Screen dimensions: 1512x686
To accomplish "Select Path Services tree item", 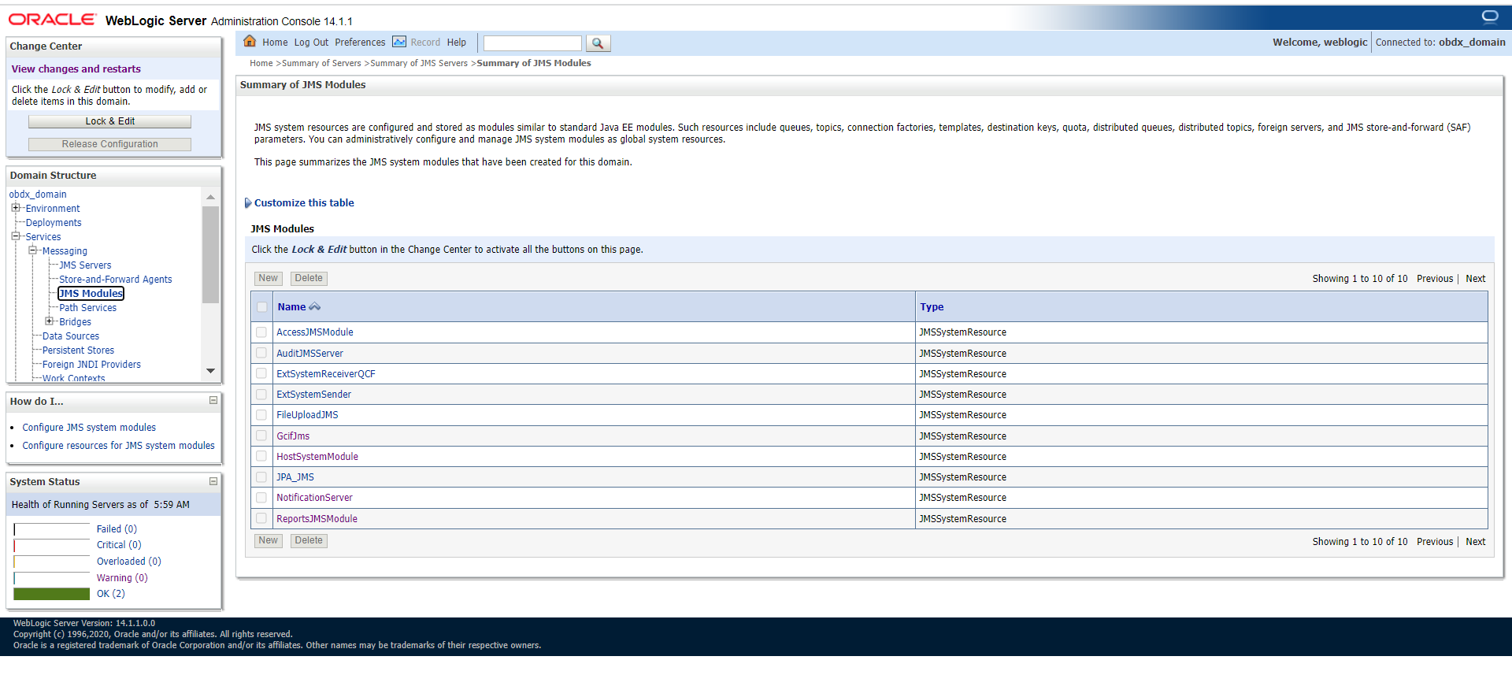I will tap(87, 308).
